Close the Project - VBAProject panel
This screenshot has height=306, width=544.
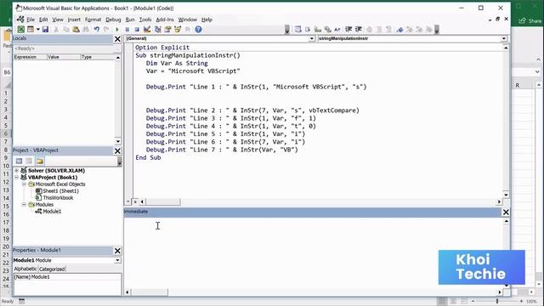(117, 151)
